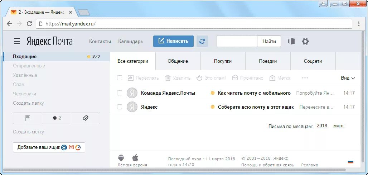Switch to the Входящие browser tab
Image resolution: width=368 pixels, height=175 pixels.
point(41,12)
